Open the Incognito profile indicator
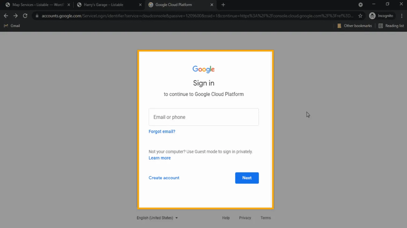This screenshot has height=228, width=407. (382, 16)
